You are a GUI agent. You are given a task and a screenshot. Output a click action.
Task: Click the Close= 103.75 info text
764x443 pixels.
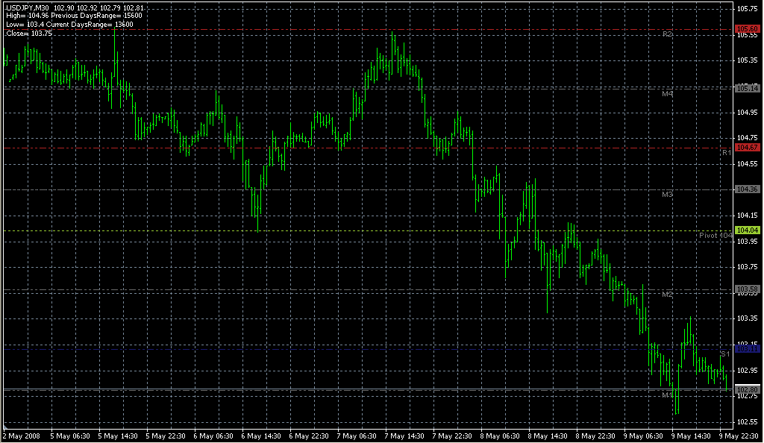29,34
